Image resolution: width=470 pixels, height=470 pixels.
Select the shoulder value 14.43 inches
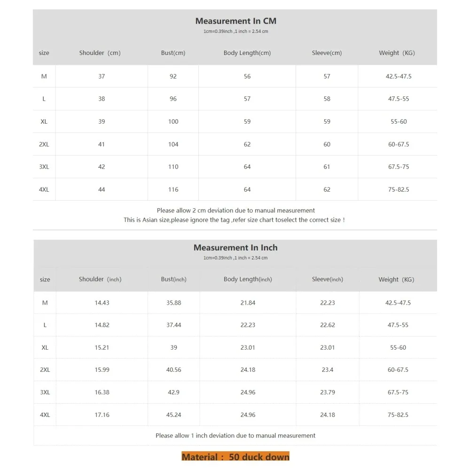click(x=102, y=303)
